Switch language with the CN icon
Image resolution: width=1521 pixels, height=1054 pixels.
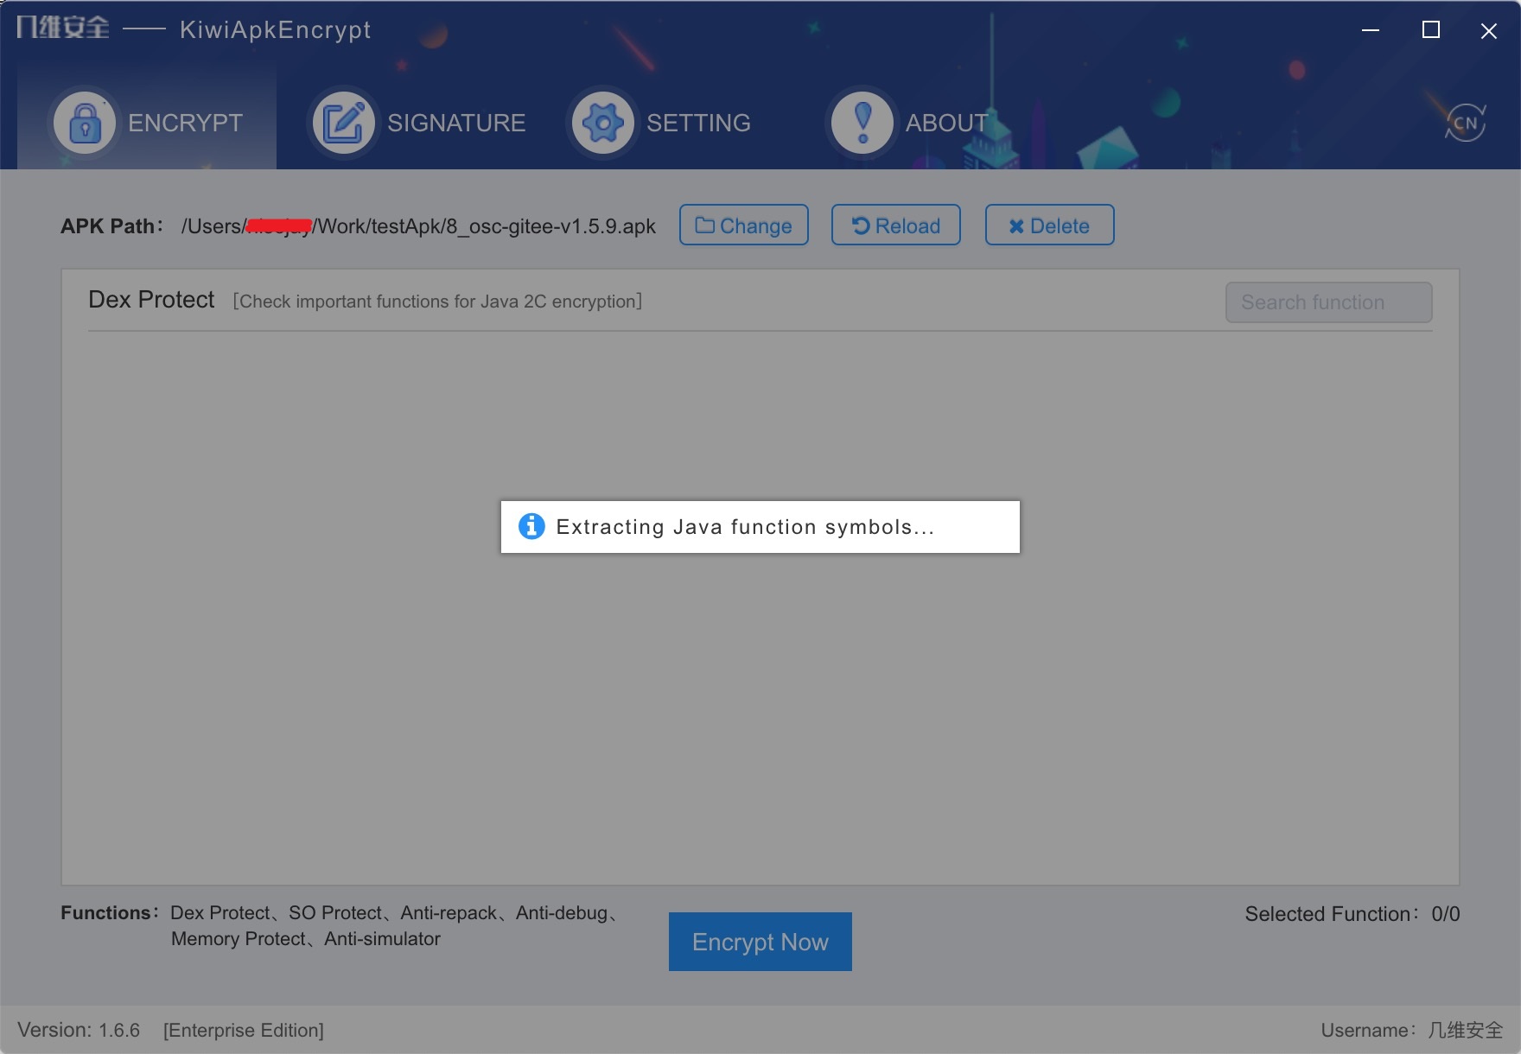click(1466, 123)
